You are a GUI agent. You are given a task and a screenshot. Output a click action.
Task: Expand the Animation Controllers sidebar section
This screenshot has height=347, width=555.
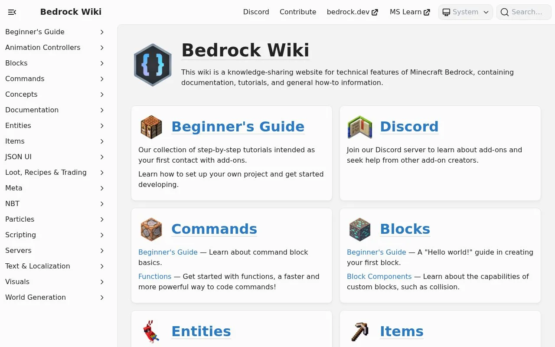[x=102, y=48]
